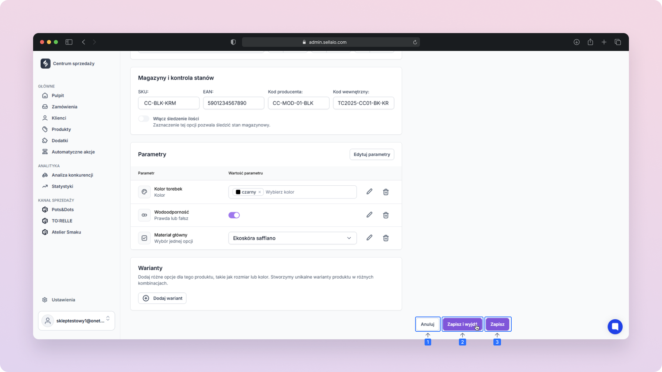
Task: Select Automatyczne akcje menu item
Action: (x=73, y=152)
